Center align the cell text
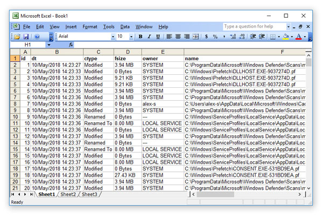Viewport: 323px width, 217px height. click(178, 37)
